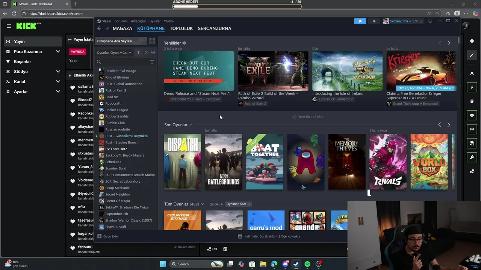Open the Kick hamburger menu
Viewport: 481px width, 270px height.
(9, 26)
